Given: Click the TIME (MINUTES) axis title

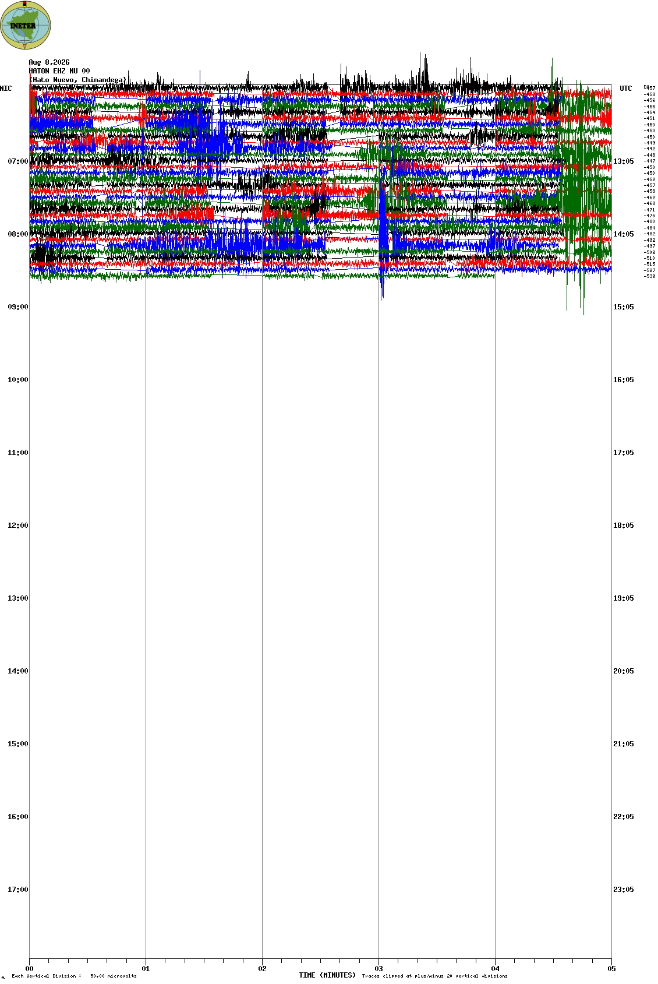Looking at the screenshot, I should tap(327, 975).
